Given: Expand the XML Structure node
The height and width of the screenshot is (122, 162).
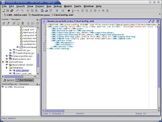Looking at the screenshot, I should [x=3, y=87].
